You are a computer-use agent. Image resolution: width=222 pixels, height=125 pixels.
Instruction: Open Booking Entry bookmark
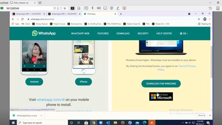(x=75, y=24)
